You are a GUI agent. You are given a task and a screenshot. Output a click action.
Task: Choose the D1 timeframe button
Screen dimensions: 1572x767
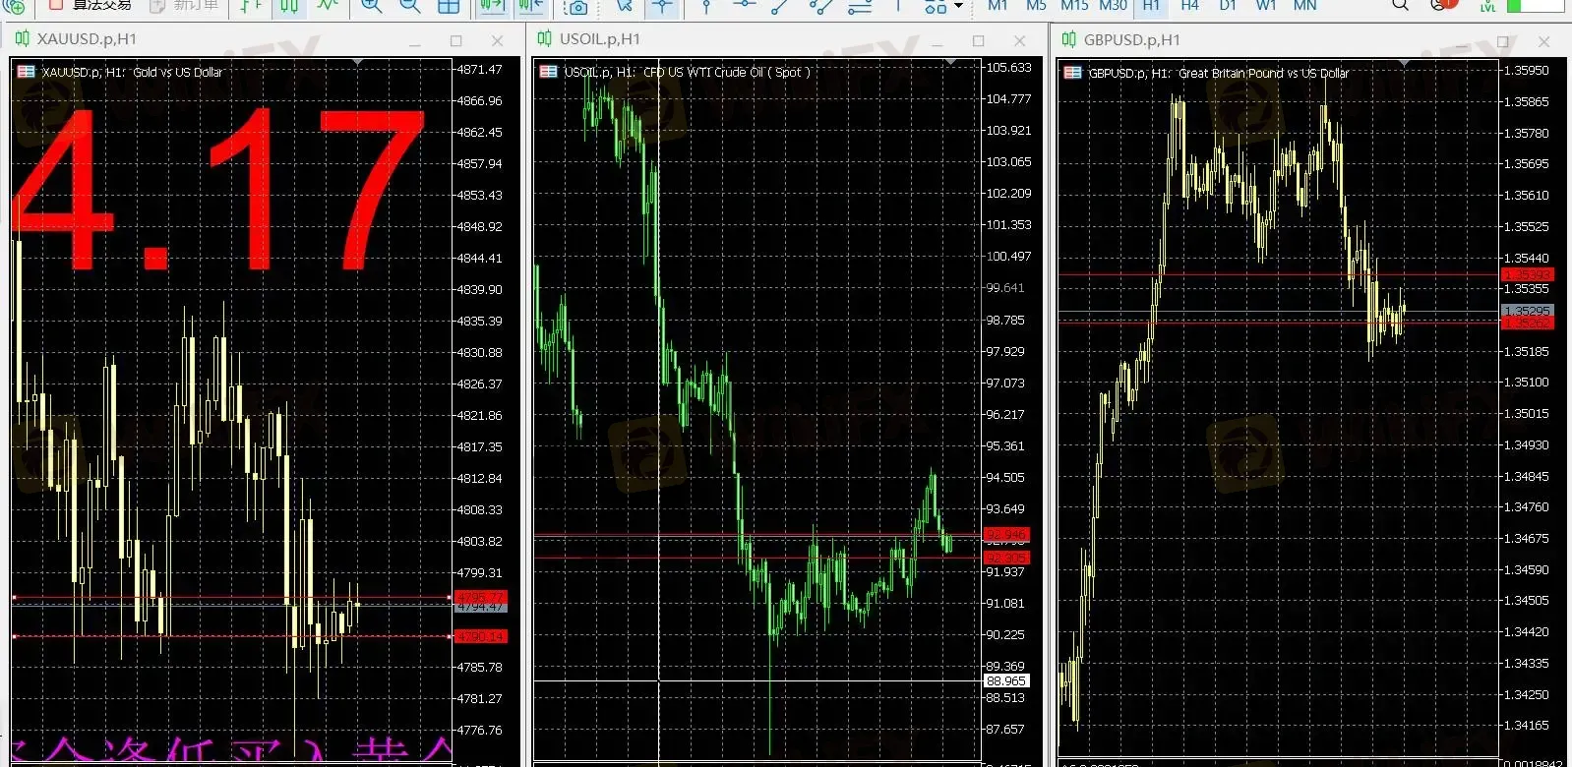point(1228,5)
